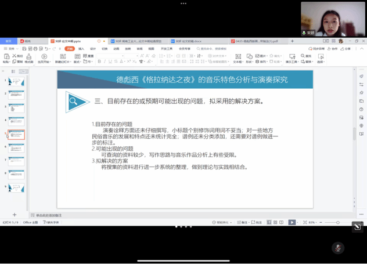Click the Select (选择) cursor icon

pos(321,56)
